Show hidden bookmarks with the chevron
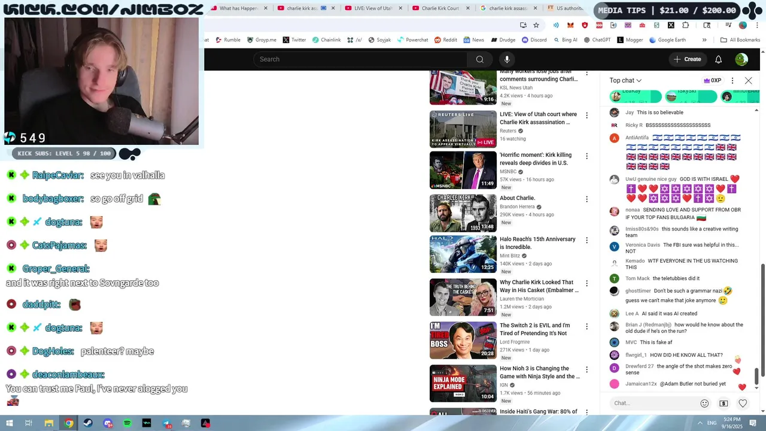Image resolution: width=766 pixels, height=431 pixels. [x=704, y=40]
